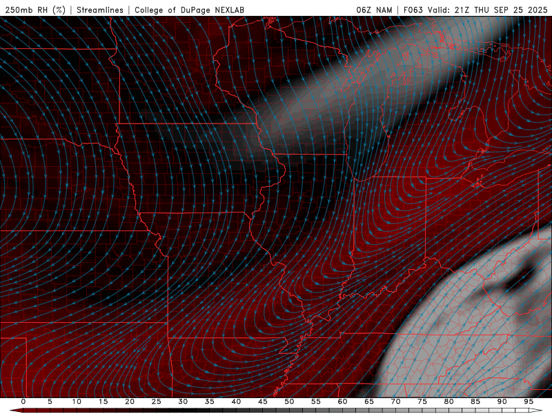Select the "30" label on the color scale

point(183,402)
